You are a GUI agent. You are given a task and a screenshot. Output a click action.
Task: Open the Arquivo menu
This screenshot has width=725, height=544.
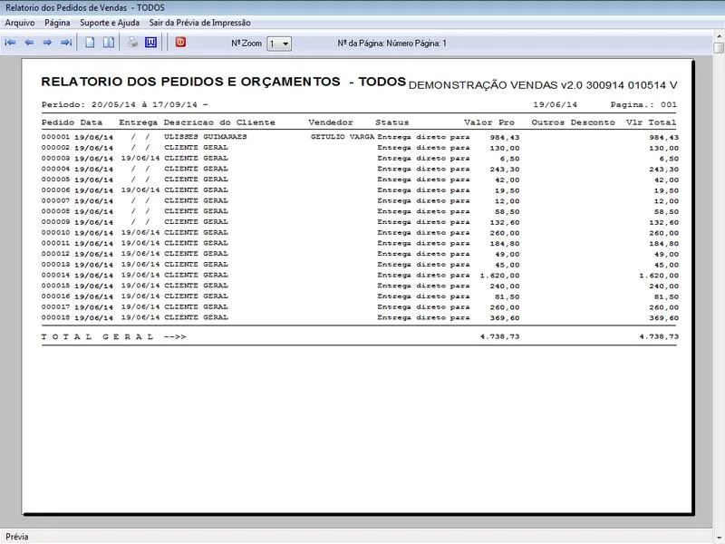click(x=20, y=23)
